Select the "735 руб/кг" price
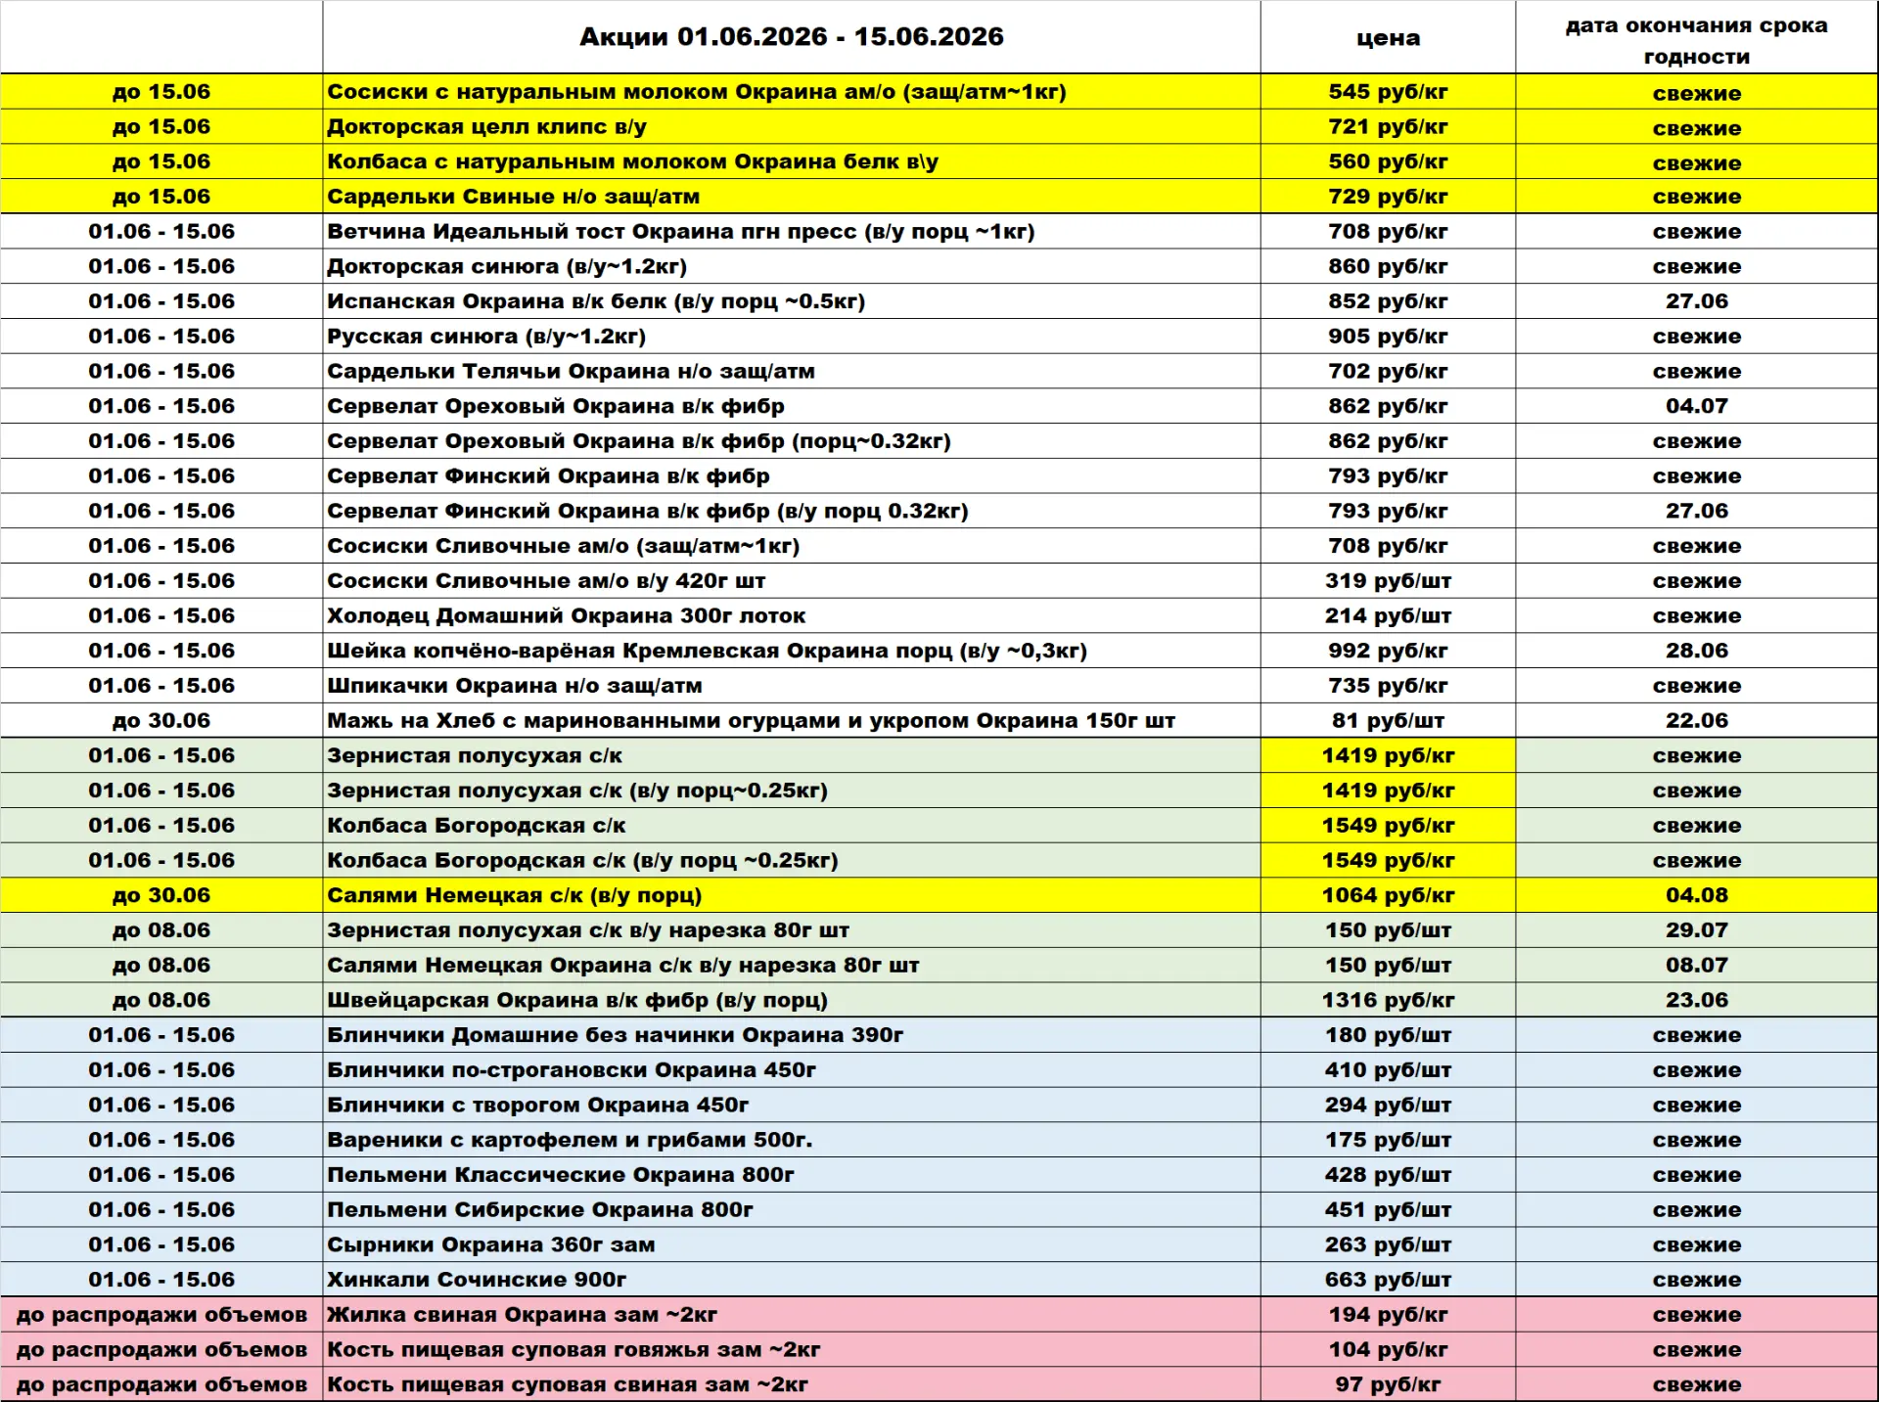The image size is (1879, 1402). (x=1388, y=686)
